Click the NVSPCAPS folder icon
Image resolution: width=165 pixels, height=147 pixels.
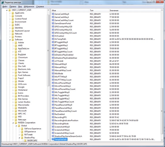click(x=25, y=140)
